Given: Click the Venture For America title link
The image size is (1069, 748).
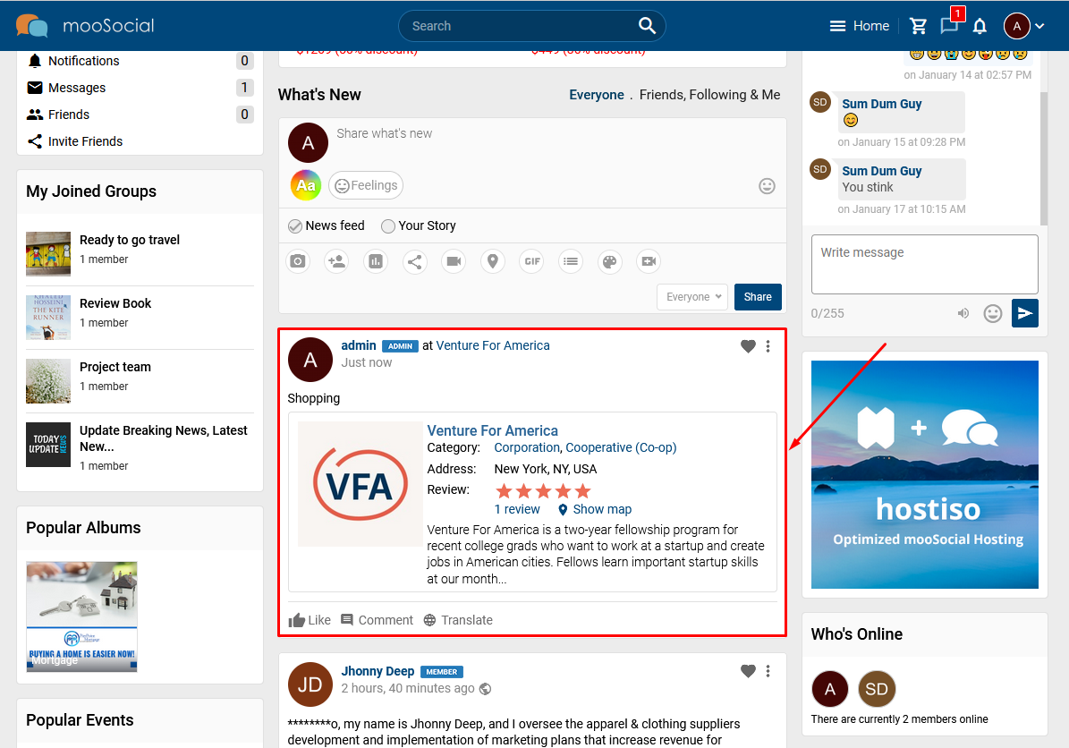Looking at the screenshot, I should click(x=492, y=431).
